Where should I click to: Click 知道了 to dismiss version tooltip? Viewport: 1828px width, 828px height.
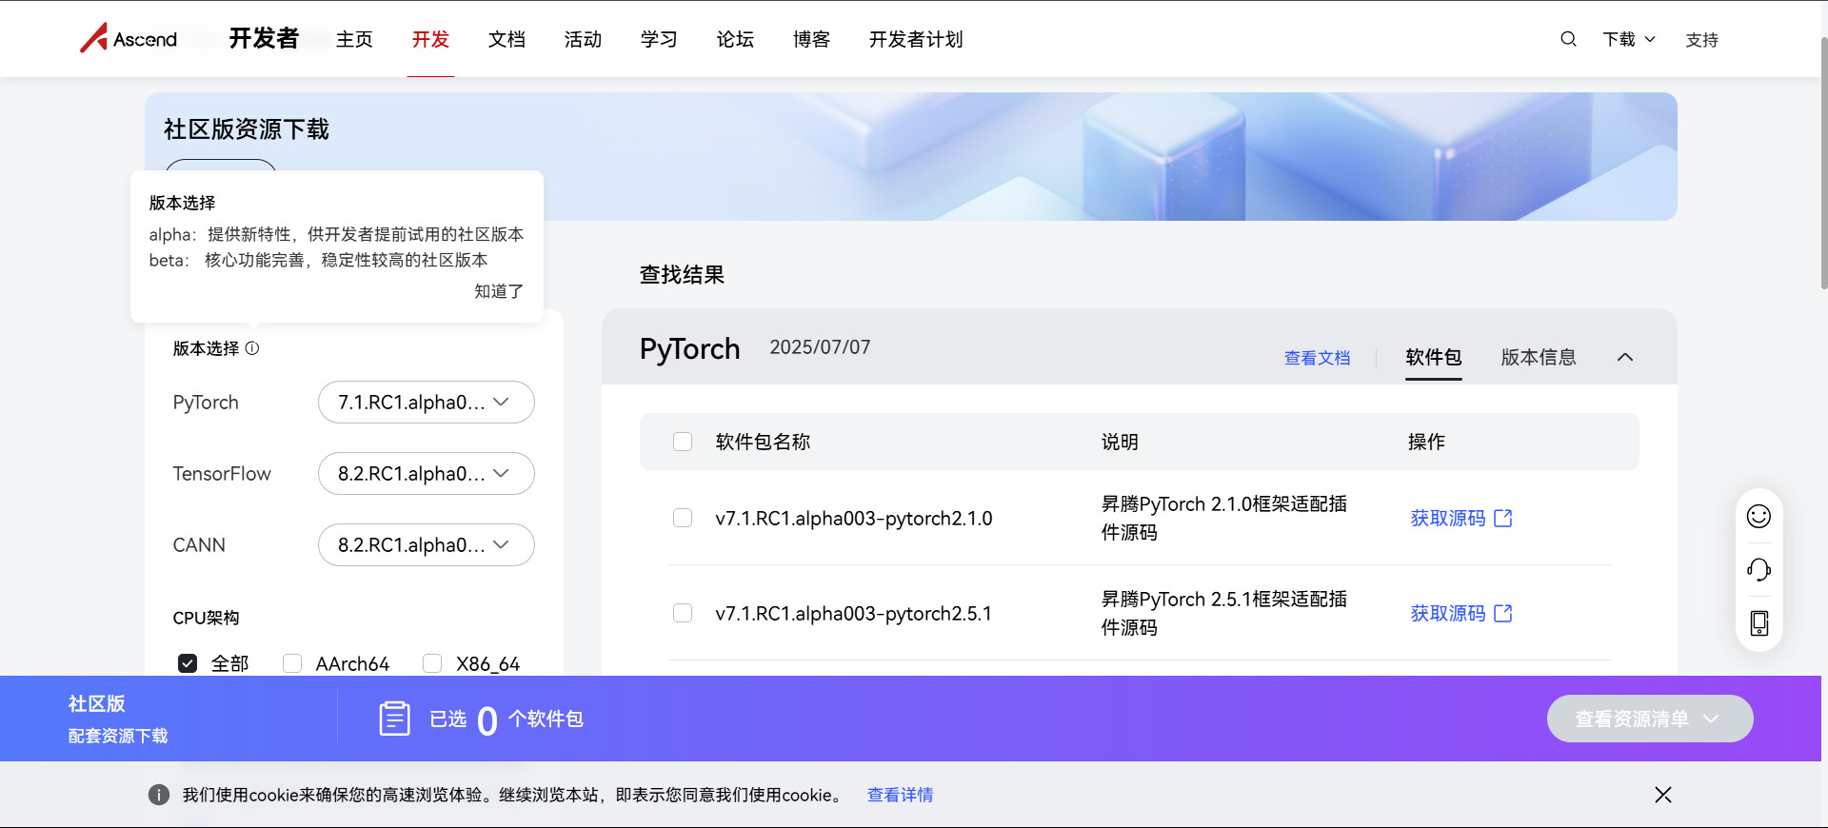[499, 291]
